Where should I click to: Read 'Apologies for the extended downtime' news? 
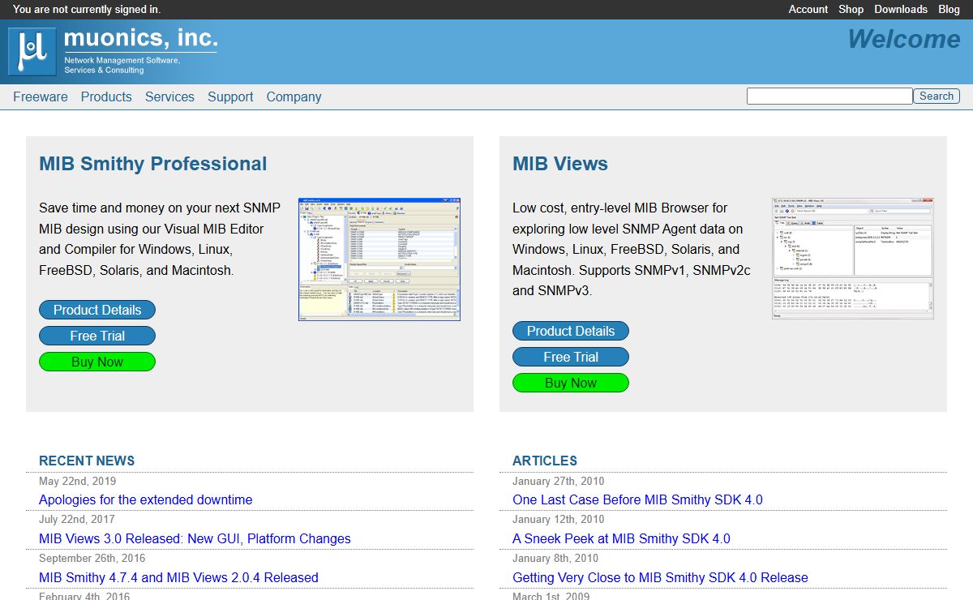(146, 500)
